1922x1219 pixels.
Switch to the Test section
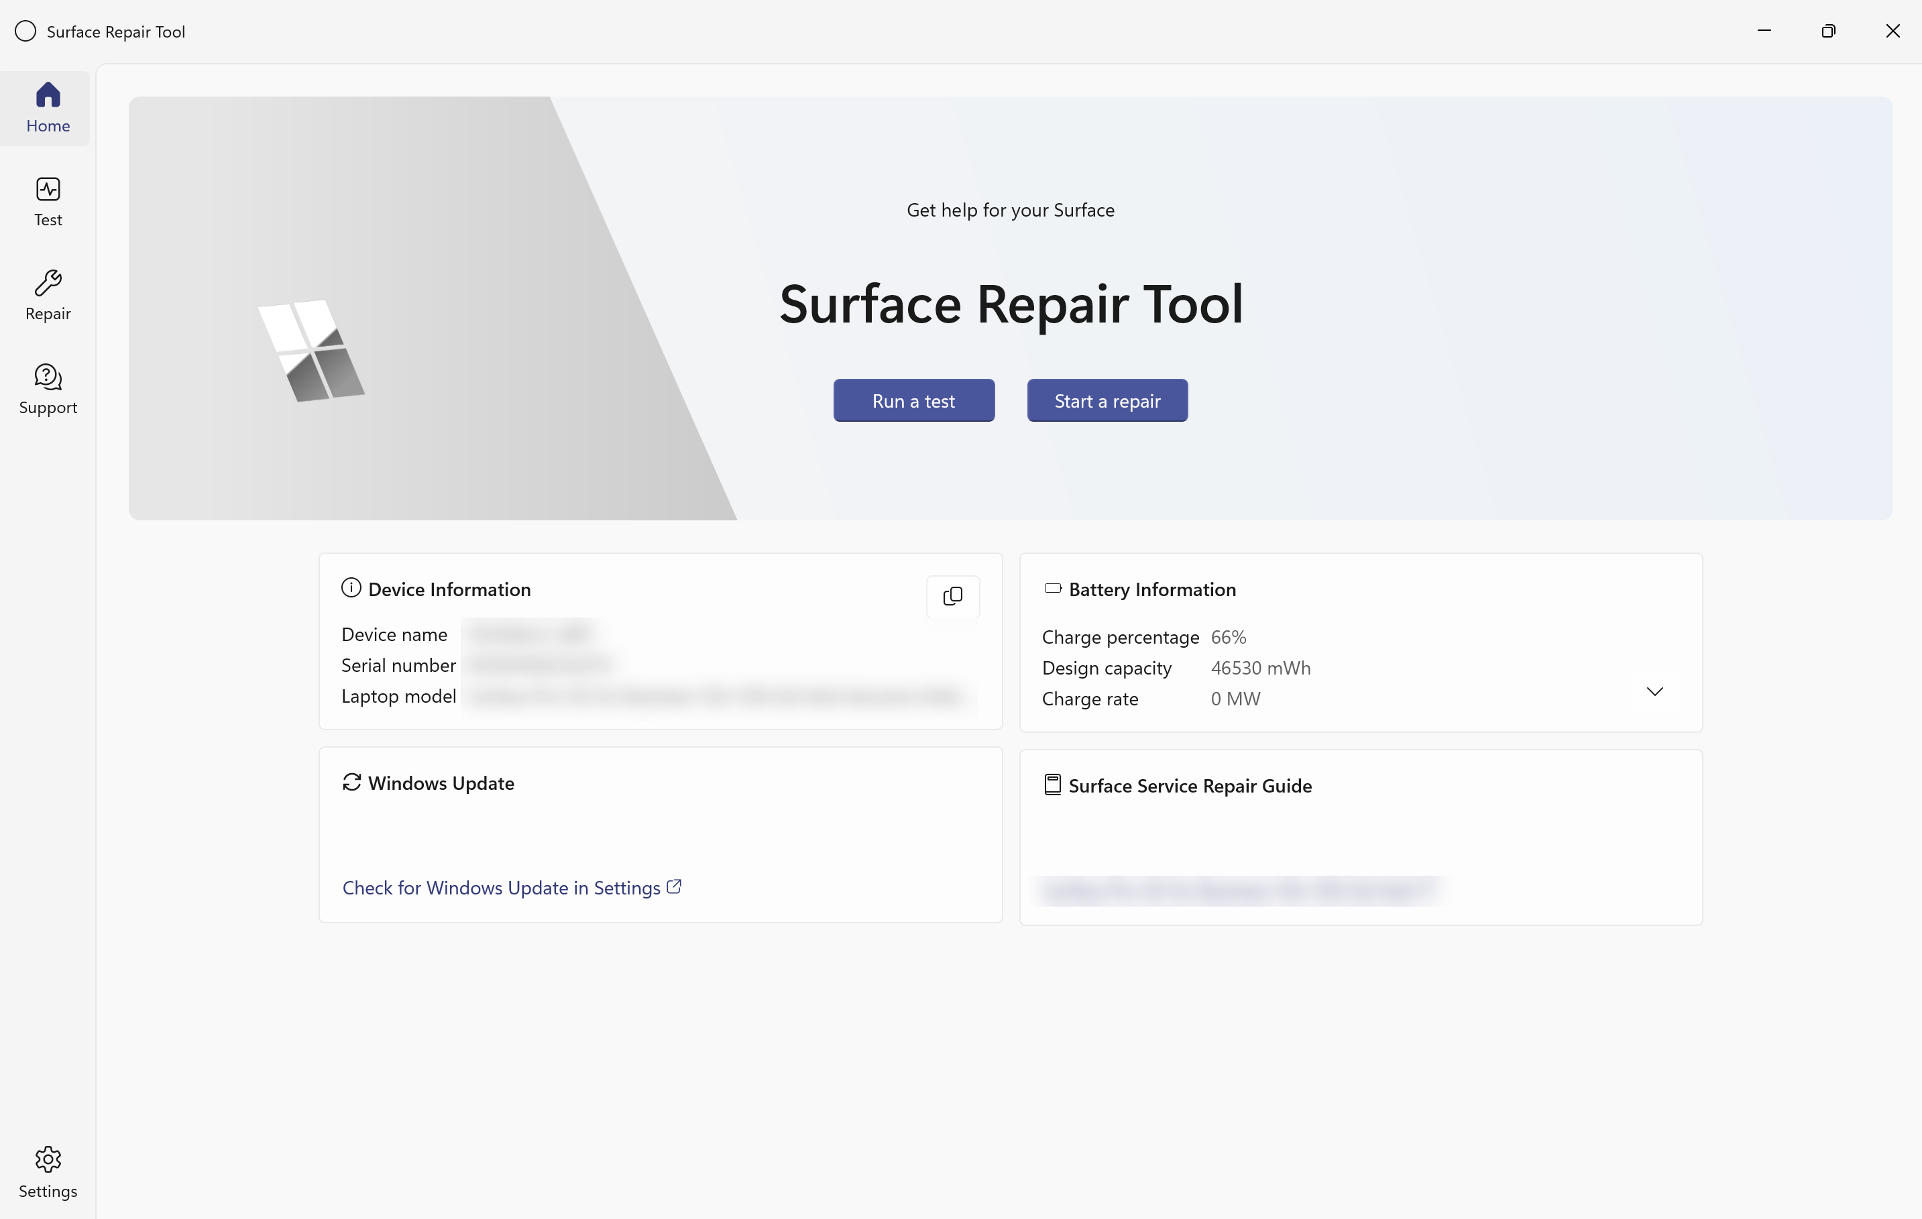pyautogui.click(x=48, y=202)
